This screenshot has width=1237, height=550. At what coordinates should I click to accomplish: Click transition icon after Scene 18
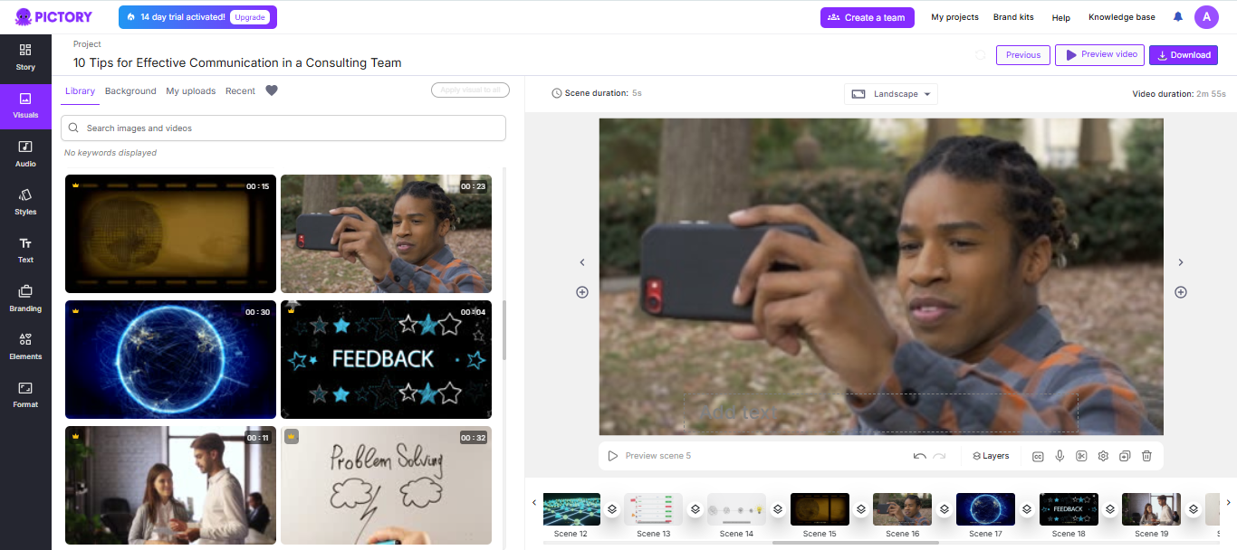coord(1110,509)
